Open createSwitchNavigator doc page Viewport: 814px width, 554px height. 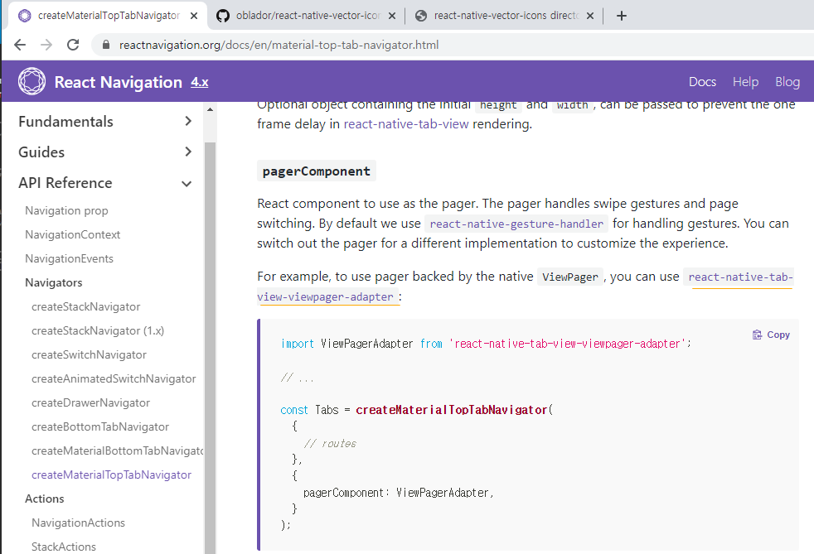coord(90,354)
